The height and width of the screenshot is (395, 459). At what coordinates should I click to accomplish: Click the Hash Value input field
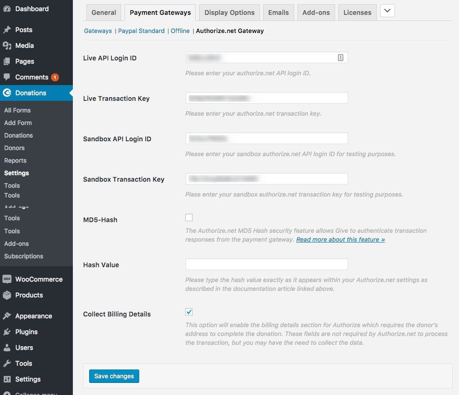click(267, 264)
